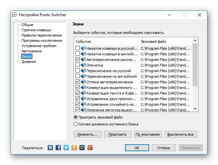
Task: Click speaker icon for Переключение на английский
Action: pyautogui.click(x=83, y=76)
